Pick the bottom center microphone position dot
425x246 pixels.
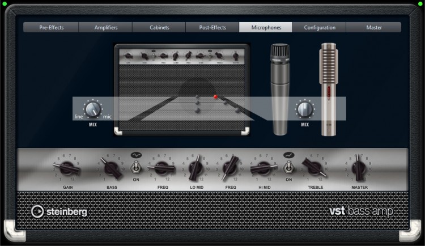197,110
